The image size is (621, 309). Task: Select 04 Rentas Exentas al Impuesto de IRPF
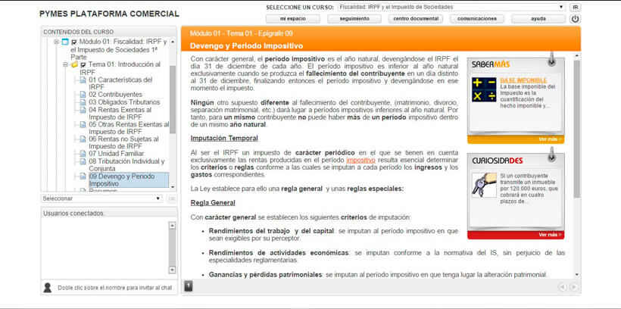(120, 114)
